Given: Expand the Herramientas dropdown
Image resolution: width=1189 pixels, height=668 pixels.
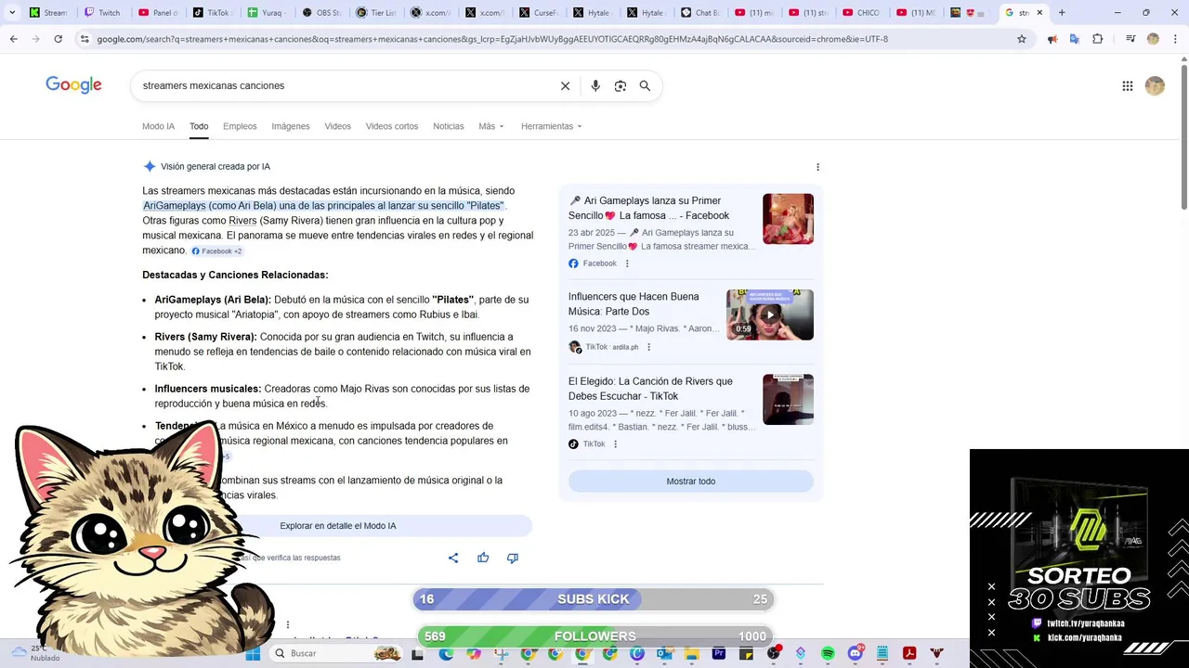Looking at the screenshot, I should 551,126.
